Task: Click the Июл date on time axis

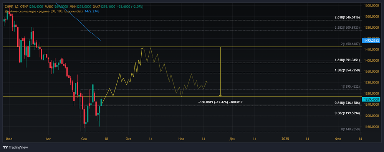Action: pos(9,139)
